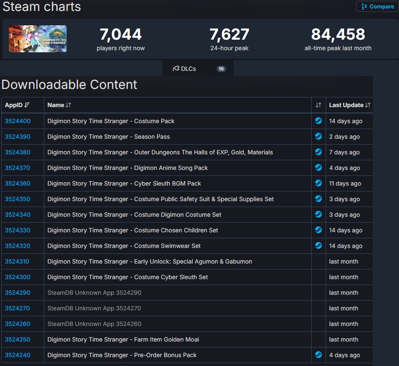
Task: Click the 7,627 24-hour peak stat
Action: (229, 39)
